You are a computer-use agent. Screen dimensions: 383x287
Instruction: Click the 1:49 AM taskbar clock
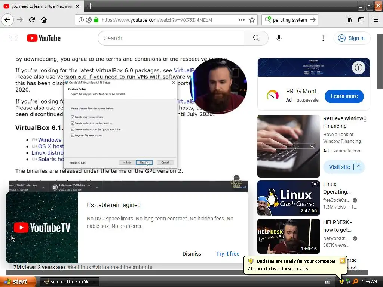[x=369, y=281]
